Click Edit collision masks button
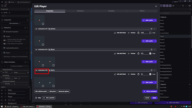This screenshot has width=192, height=108. (x=41, y=91)
